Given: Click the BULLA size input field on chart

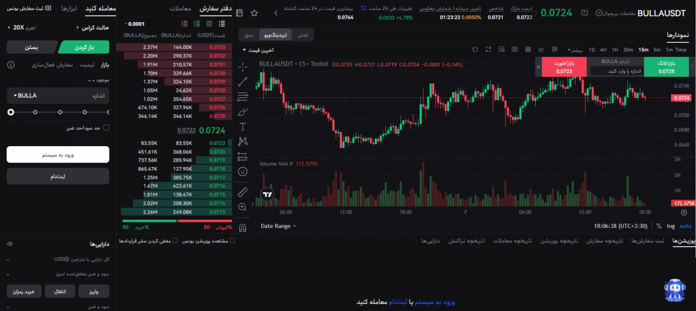Looking at the screenshot, I should tap(615, 71).
